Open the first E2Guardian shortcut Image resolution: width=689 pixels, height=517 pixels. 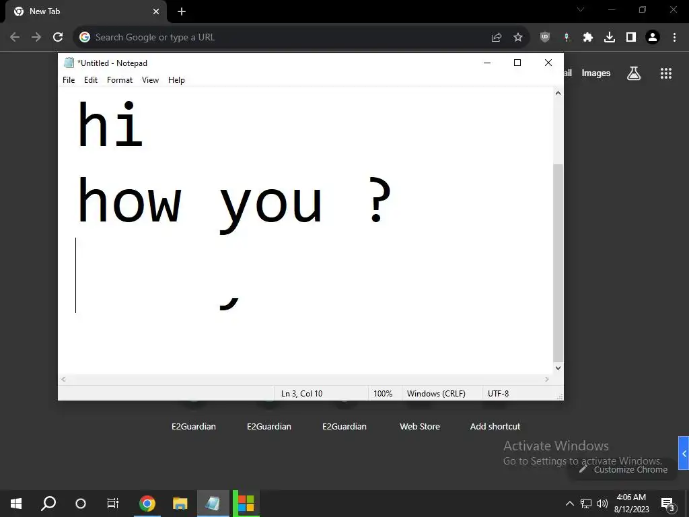coord(194,426)
